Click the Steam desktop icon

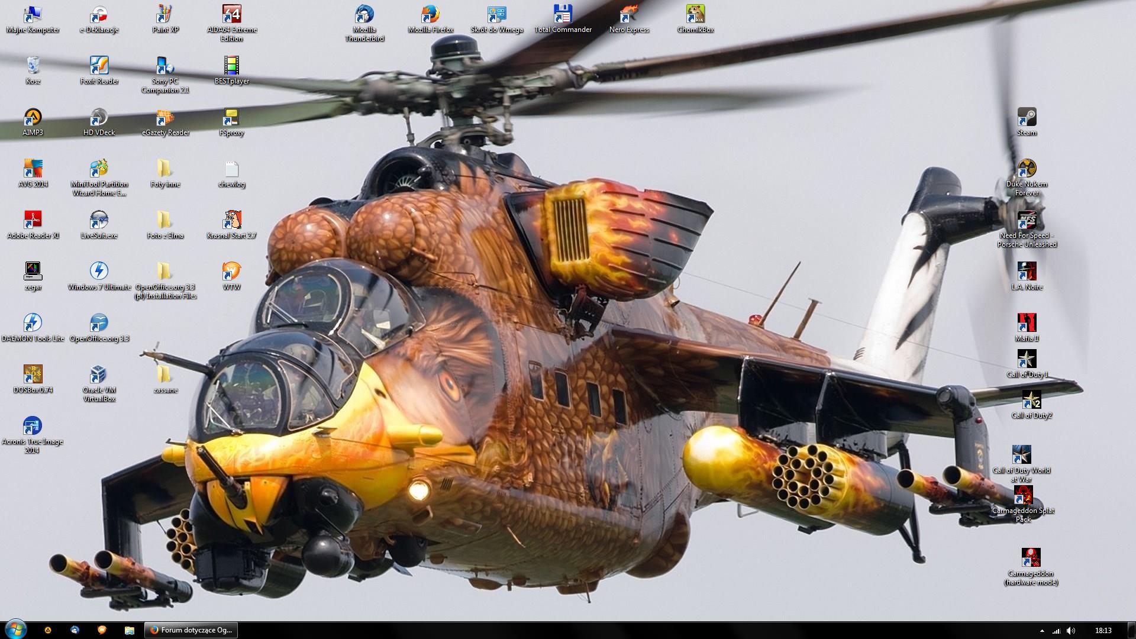pos(1027,118)
